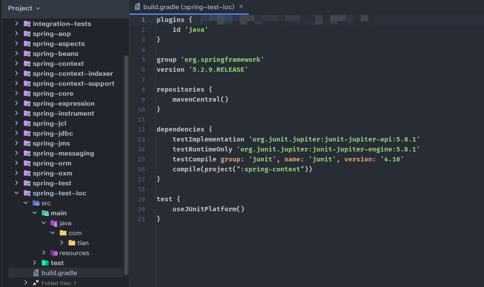This screenshot has height=287, width=484.
Task: Click the resources folder icon
Action: coord(54,253)
